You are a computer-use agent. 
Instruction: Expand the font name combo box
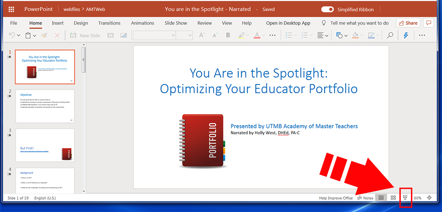[173, 35]
